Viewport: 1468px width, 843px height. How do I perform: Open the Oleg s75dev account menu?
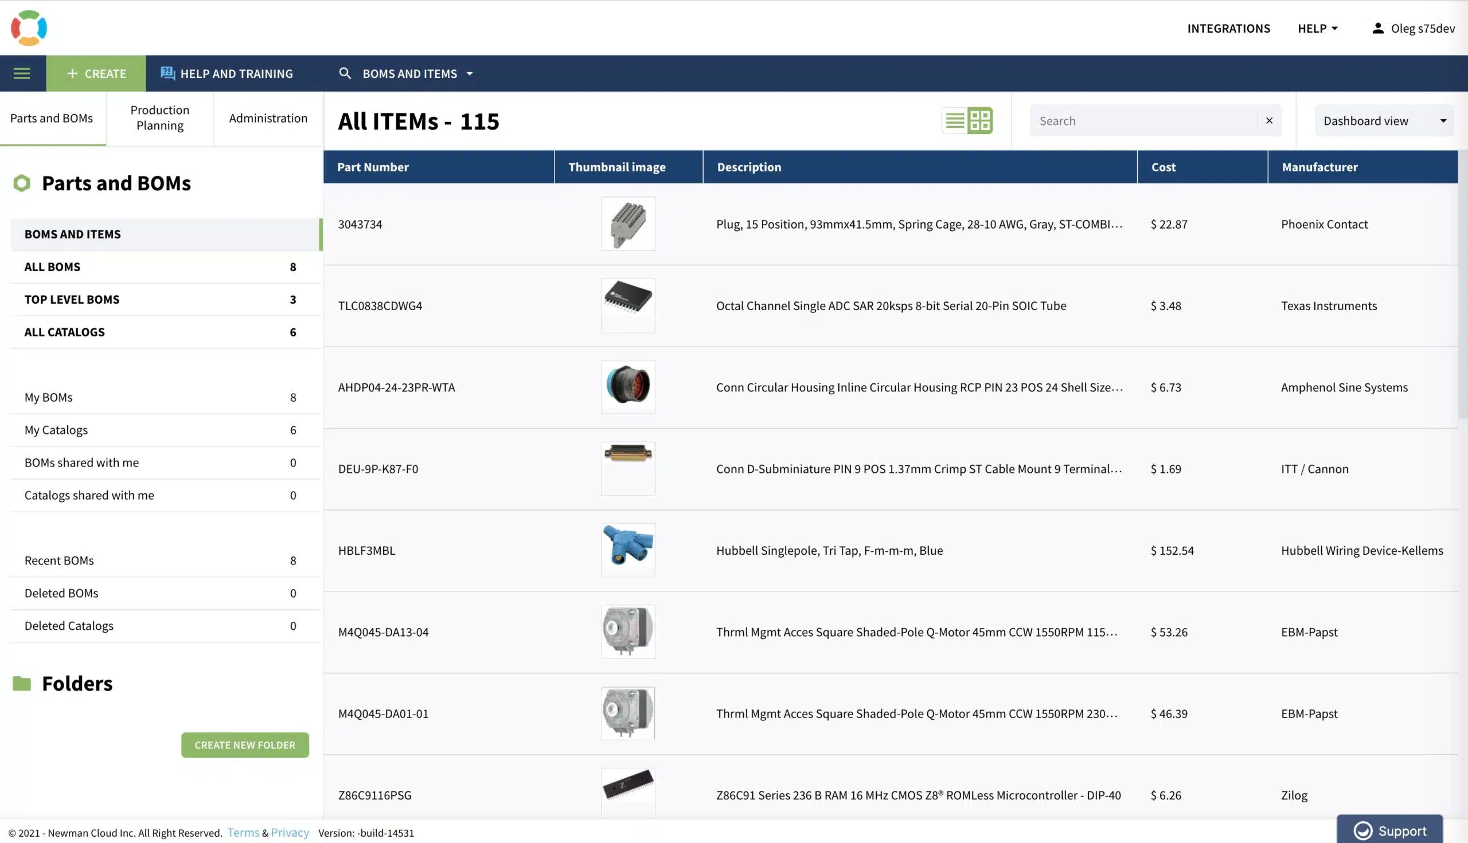1414,29
